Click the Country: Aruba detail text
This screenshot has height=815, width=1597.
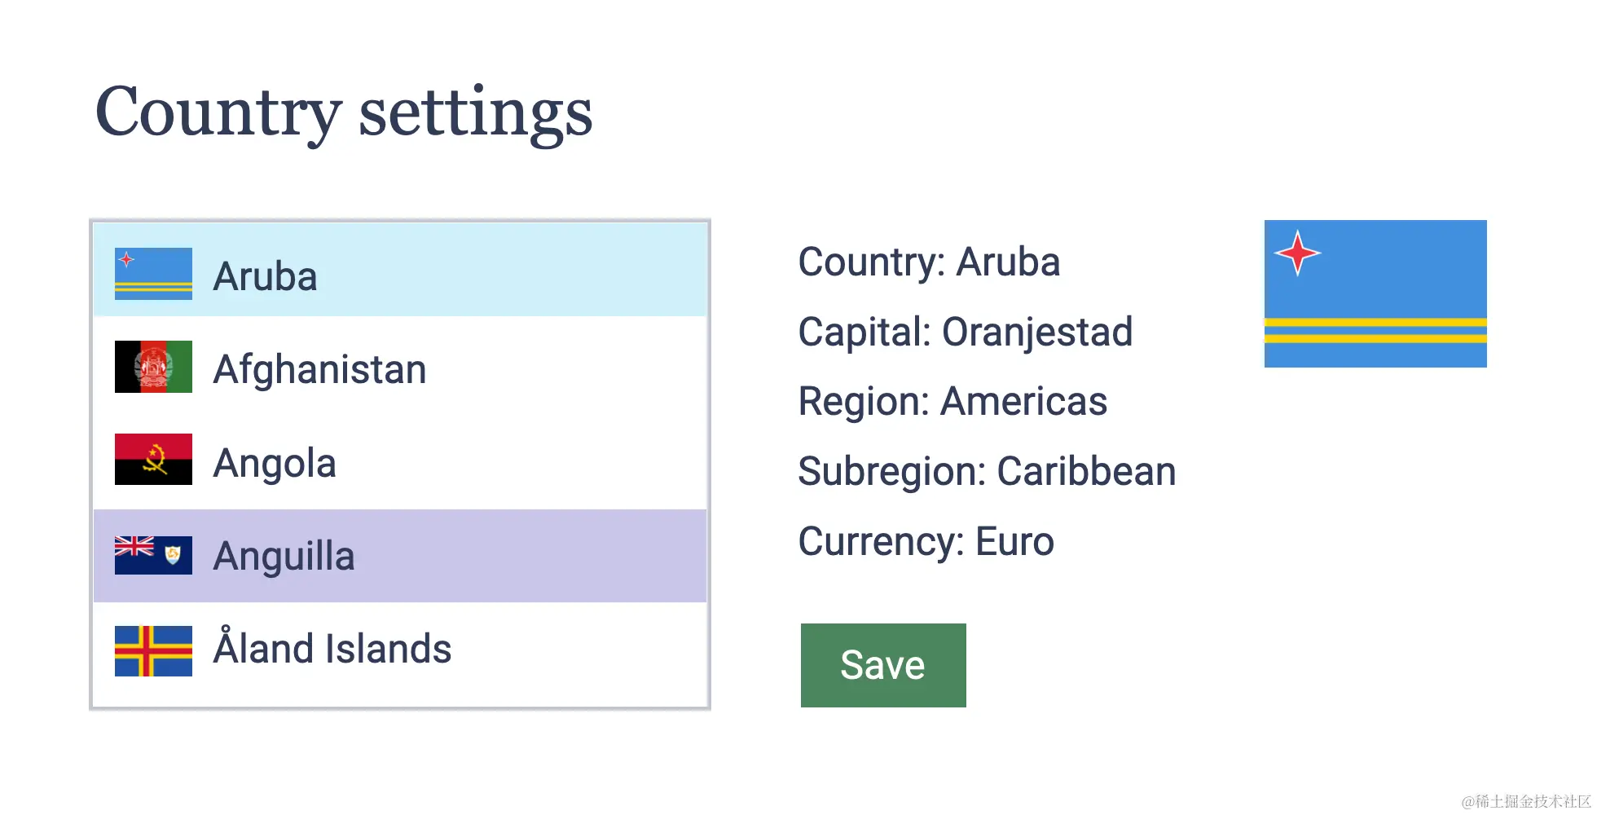point(929,262)
